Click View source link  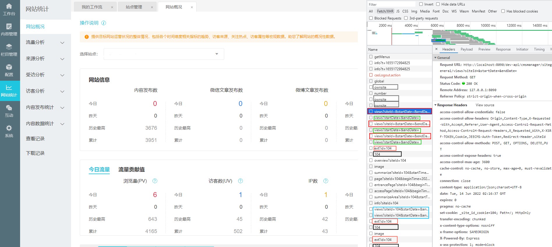485,105
